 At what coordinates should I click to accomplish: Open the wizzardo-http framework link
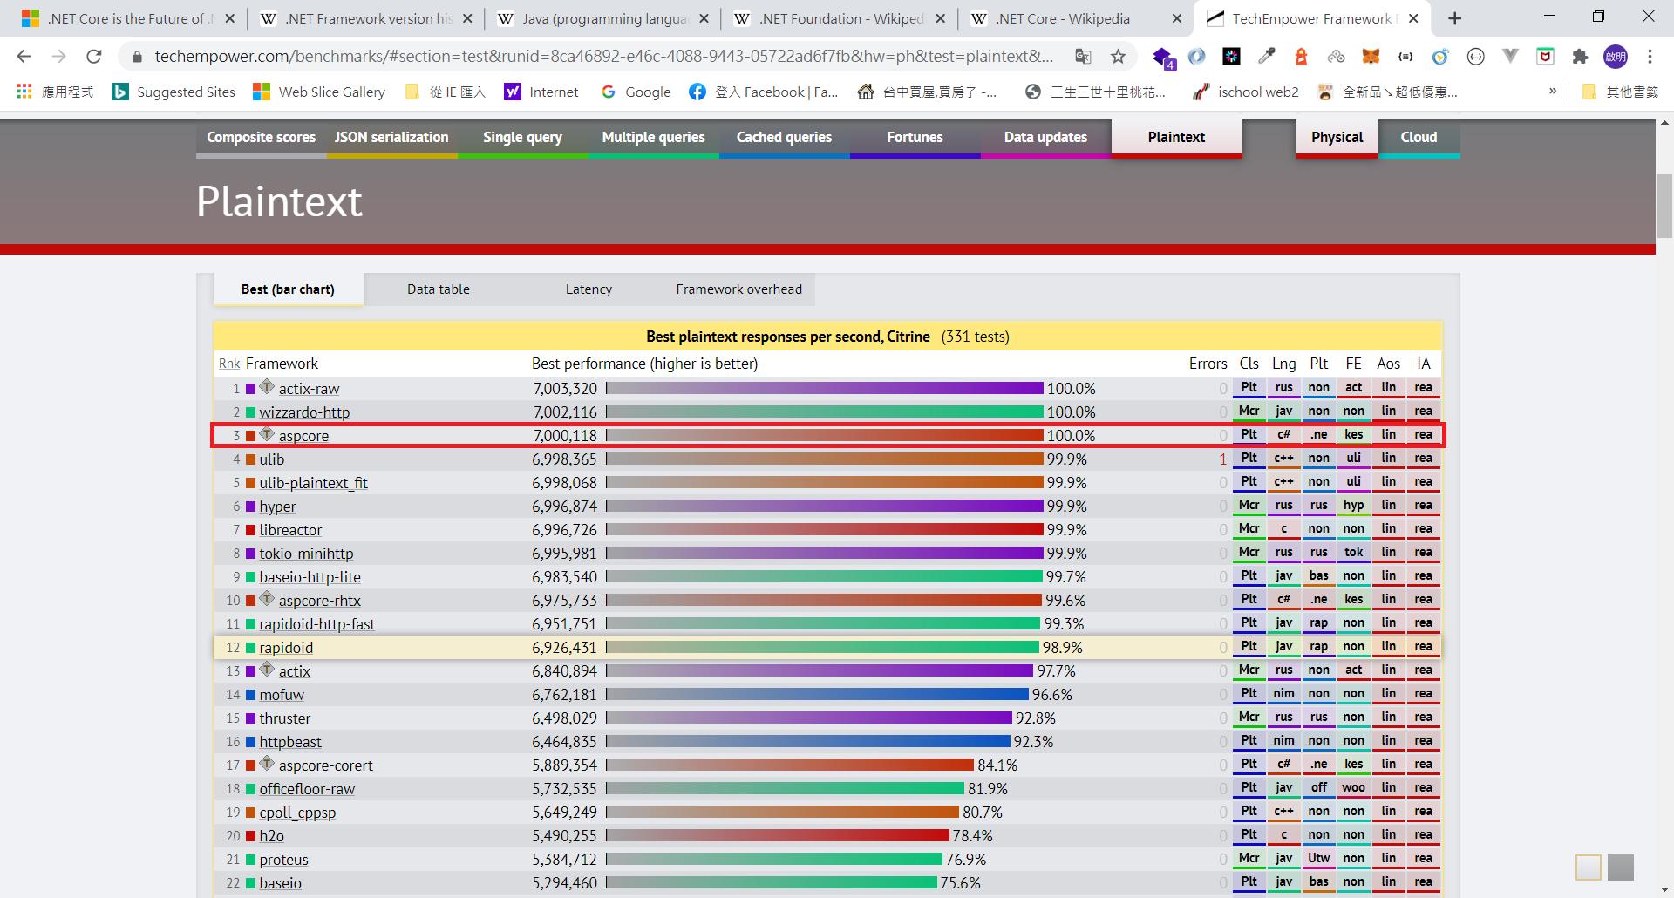pyautogui.click(x=304, y=412)
